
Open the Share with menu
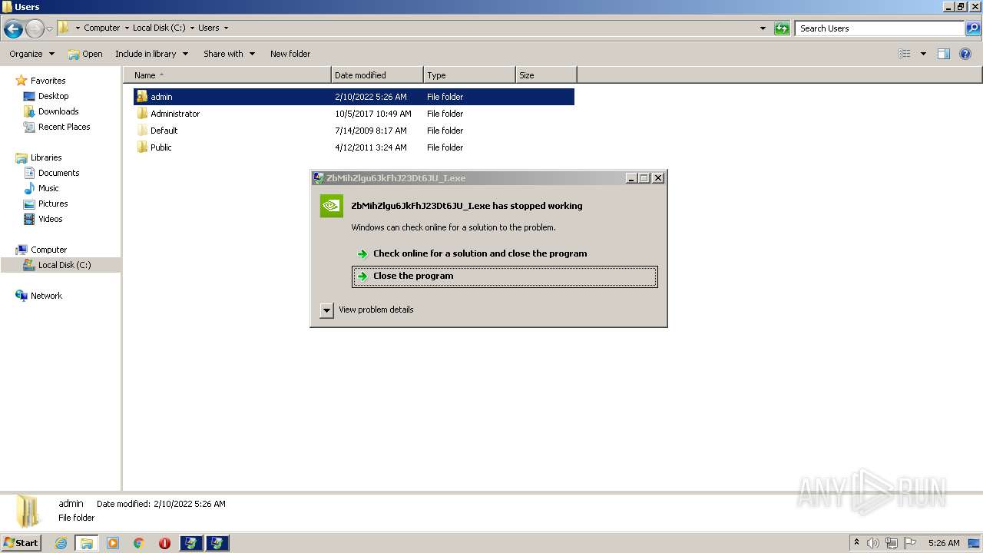[x=229, y=54]
